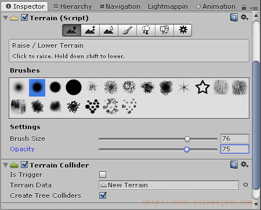Switch to the Hierarchy tab
Screen dimensions: 261x210
click(x=72, y=6)
